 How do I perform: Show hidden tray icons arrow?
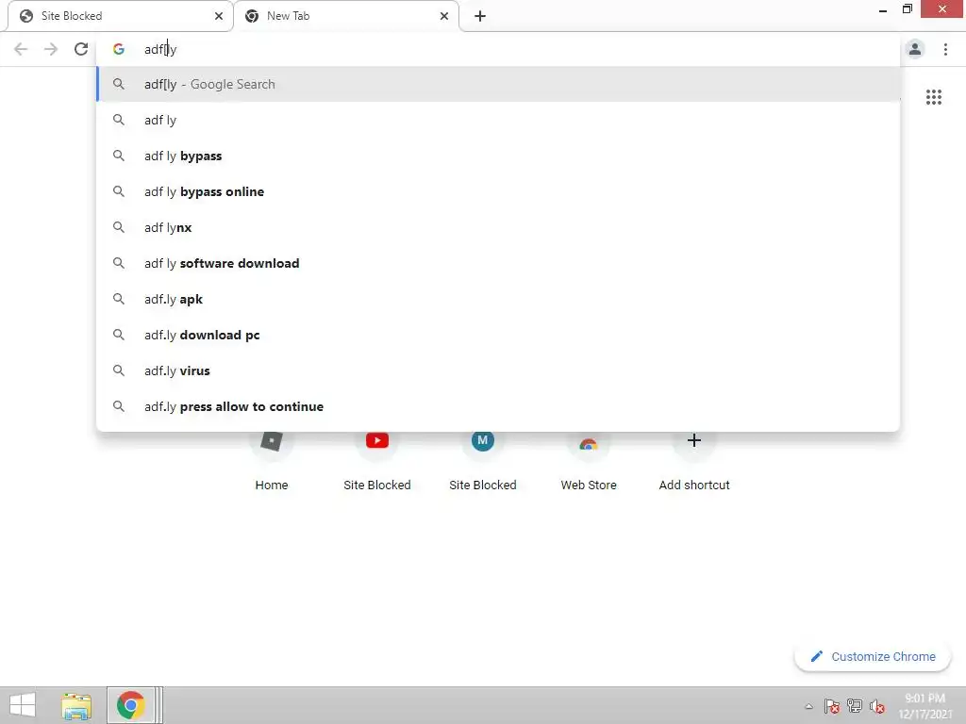click(x=808, y=706)
